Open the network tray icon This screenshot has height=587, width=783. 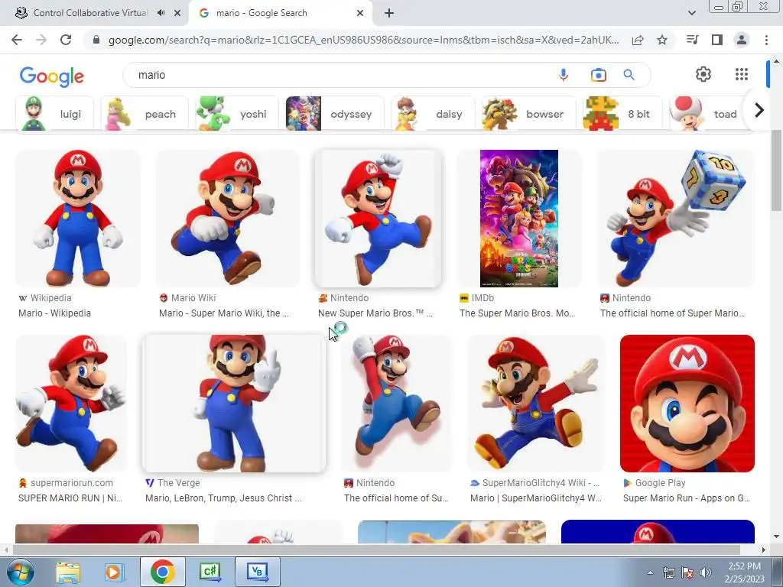point(668,572)
